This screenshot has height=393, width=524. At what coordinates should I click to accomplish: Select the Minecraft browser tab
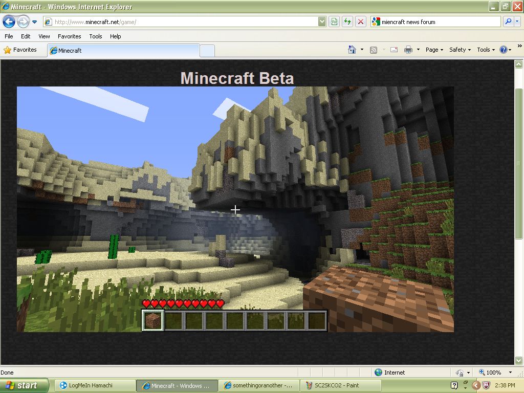[124, 51]
